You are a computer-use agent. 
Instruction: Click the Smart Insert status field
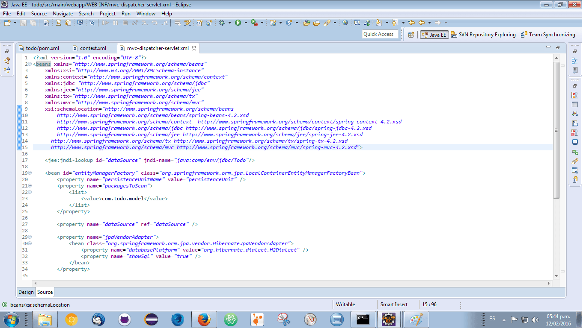pos(399,305)
